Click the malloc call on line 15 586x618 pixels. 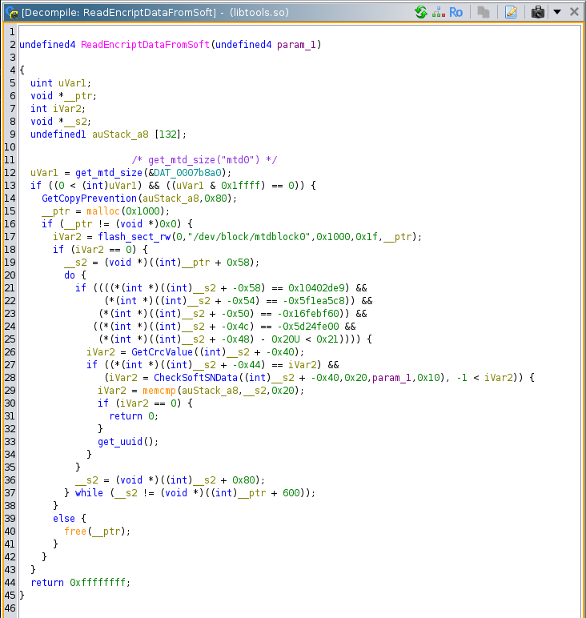click(102, 211)
